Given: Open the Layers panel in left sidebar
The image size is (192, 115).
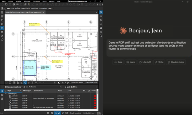Looking at the screenshot, I should pos(2,24).
